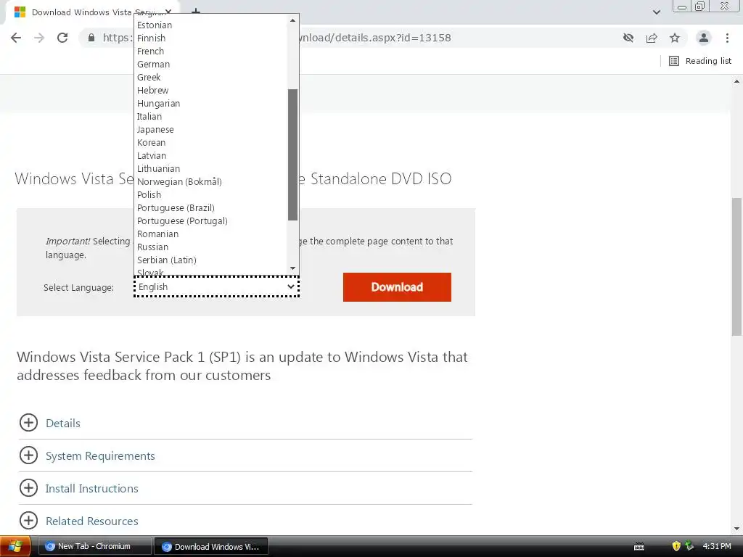Collapse the Select Language English combo box
Image resolution: width=743 pixels, height=557 pixels.
(216, 287)
